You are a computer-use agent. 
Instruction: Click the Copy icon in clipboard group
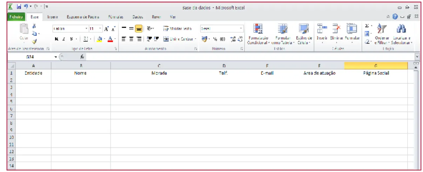pyautogui.click(x=34, y=33)
